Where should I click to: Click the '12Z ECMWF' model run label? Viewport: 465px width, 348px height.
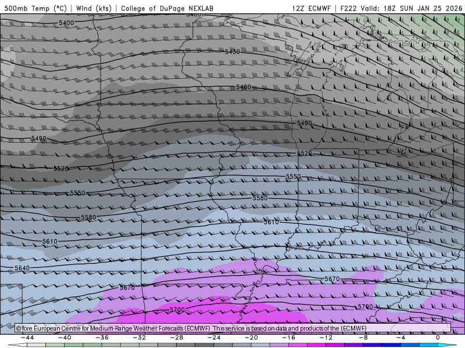point(311,8)
